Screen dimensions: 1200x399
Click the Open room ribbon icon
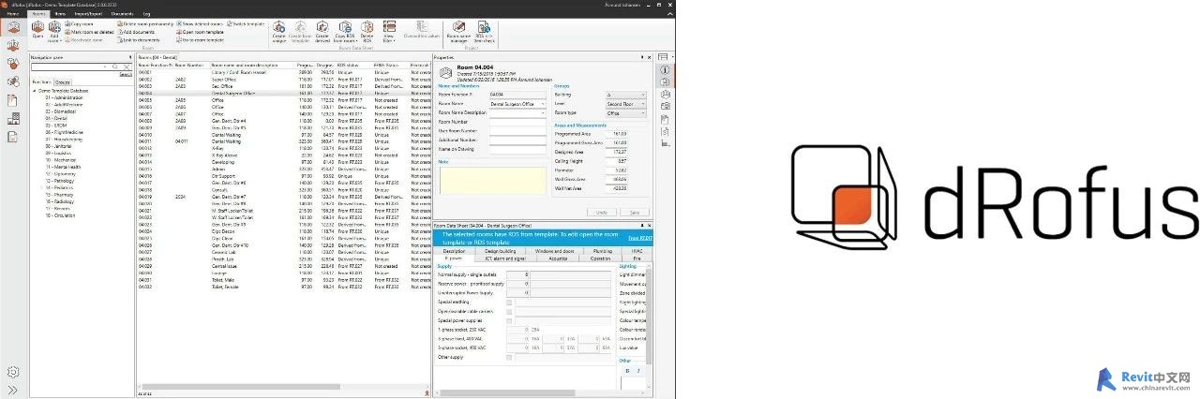37,30
